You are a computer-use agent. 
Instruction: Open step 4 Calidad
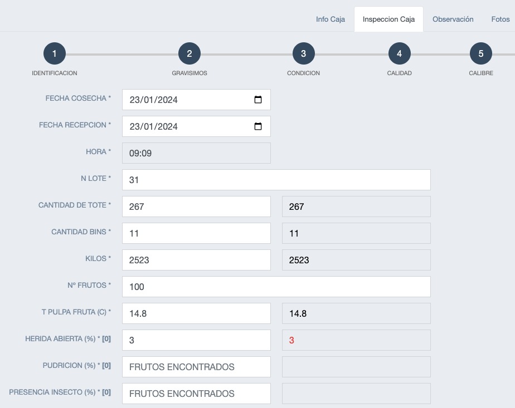click(400, 54)
